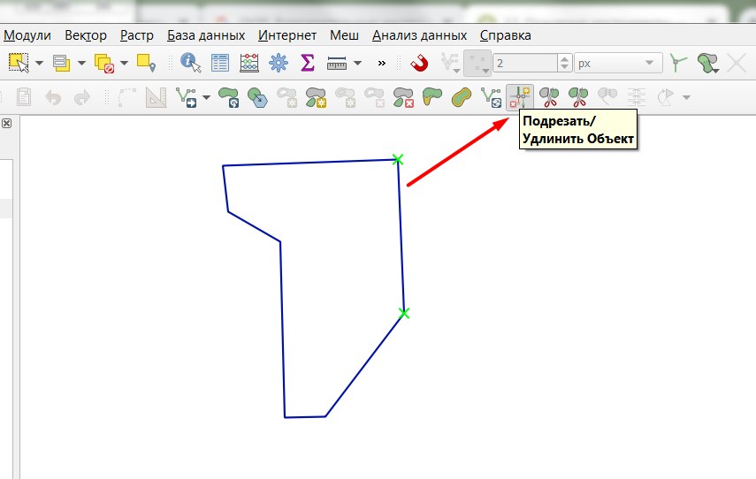Image resolution: width=756 pixels, height=479 pixels.
Task: Select features by area tool
Action: pyautogui.click(x=19, y=63)
